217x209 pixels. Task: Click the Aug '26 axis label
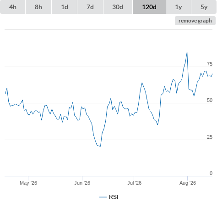[x=188, y=183]
